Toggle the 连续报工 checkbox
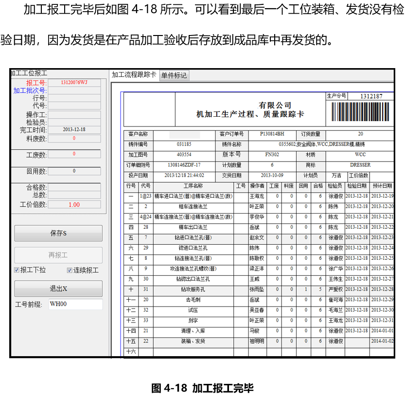The image size is (405, 397). click(70, 270)
